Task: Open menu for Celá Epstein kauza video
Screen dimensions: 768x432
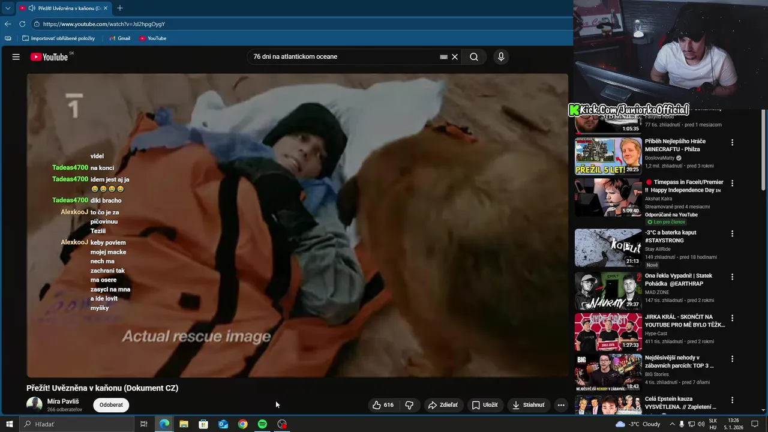Action: [x=732, y=400]
